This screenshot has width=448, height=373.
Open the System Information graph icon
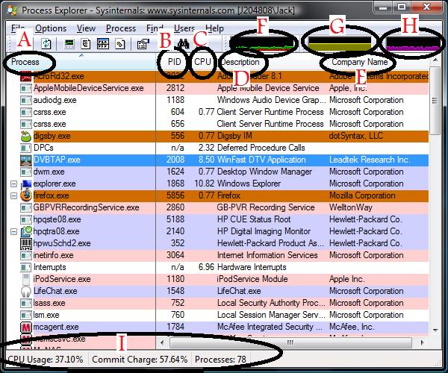(69, 44)
